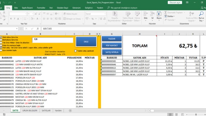Select NOBEL 320 MM LAZER KULP cell

(x=140, y=64)
